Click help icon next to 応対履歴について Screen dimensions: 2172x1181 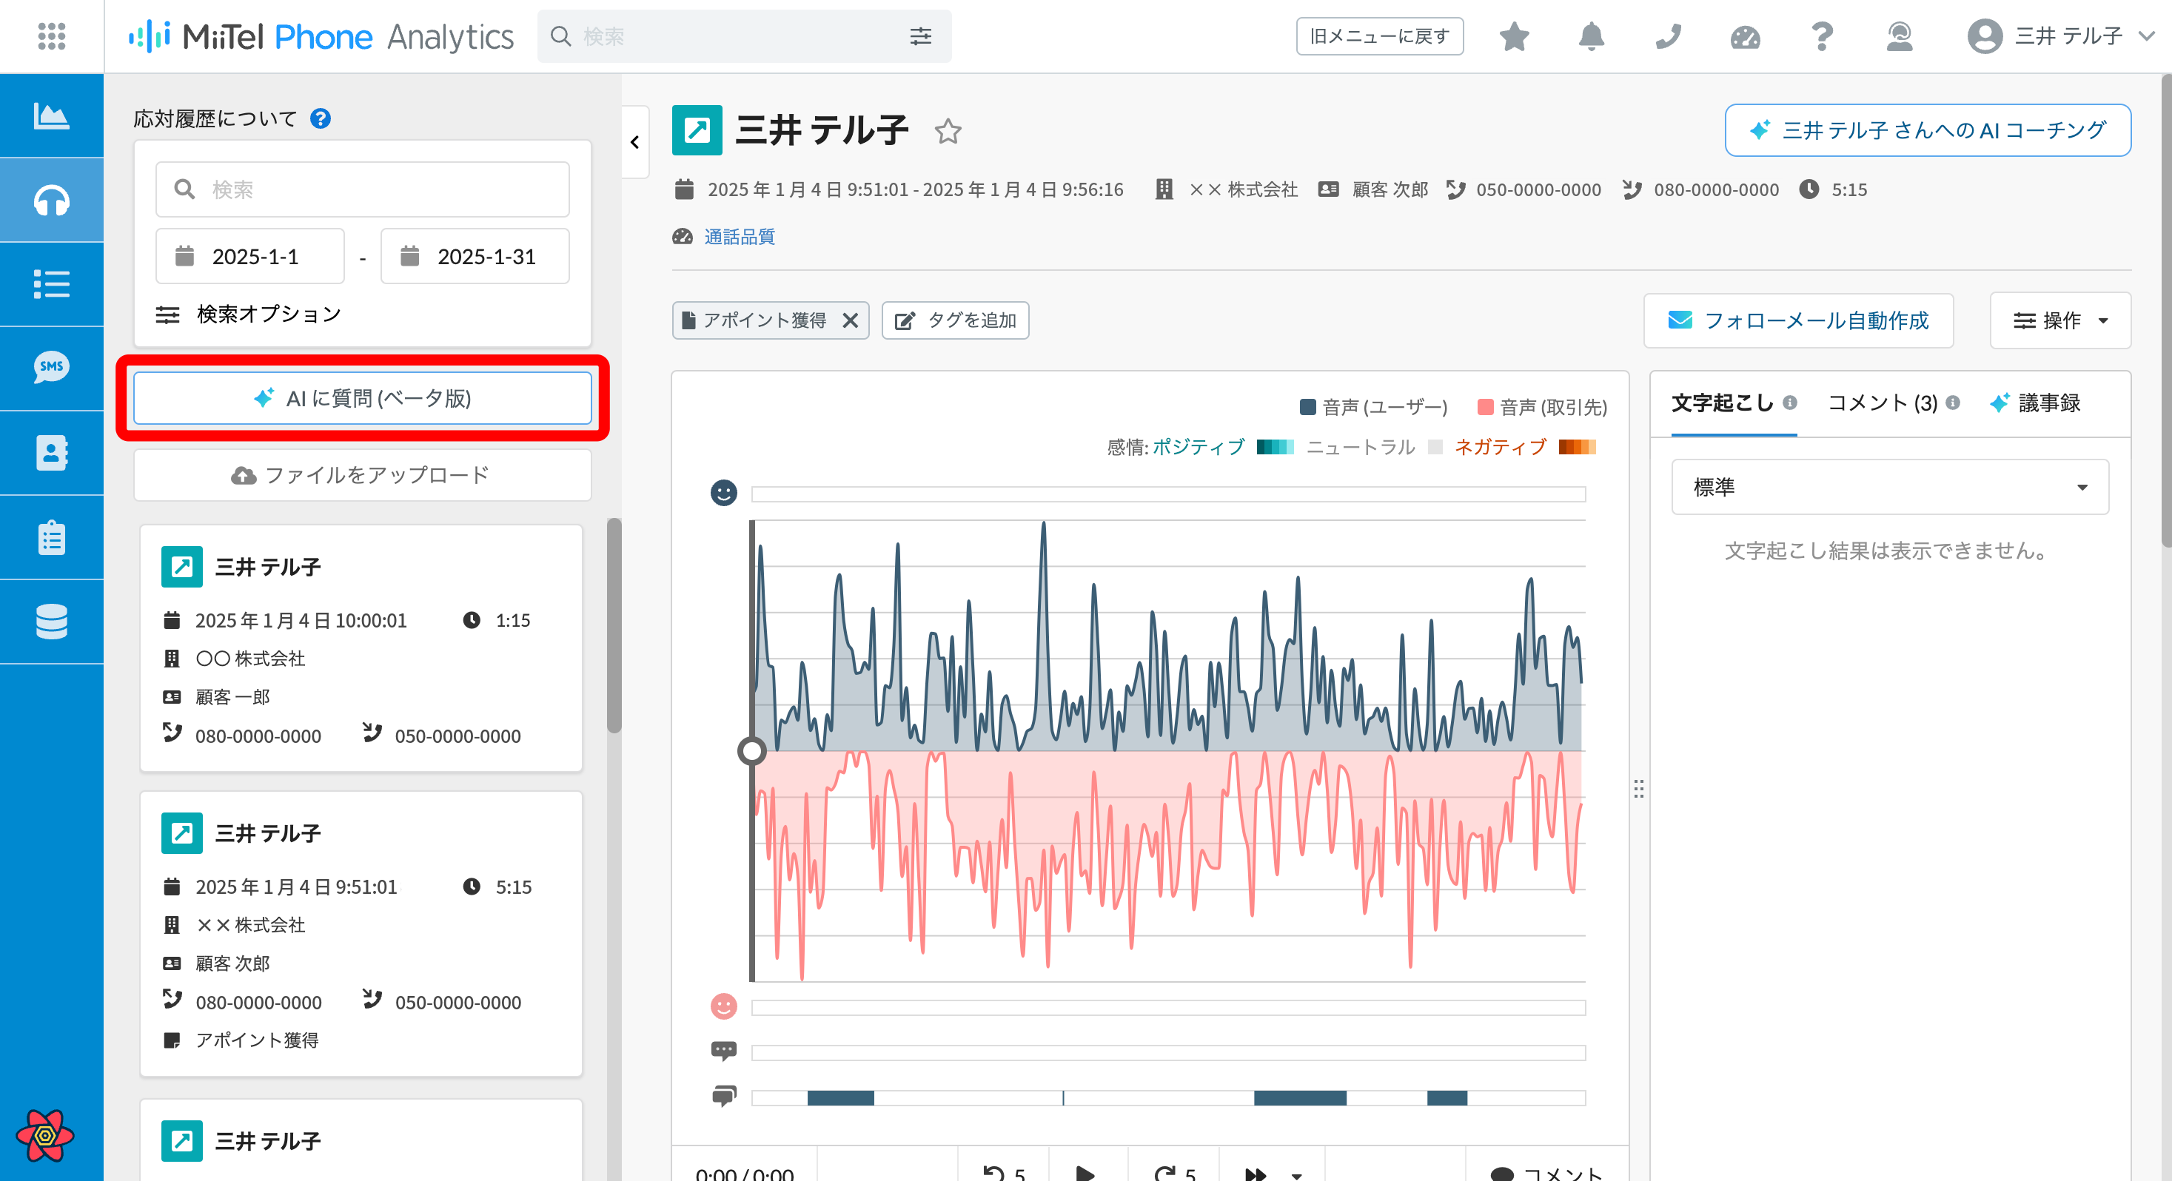[x=321, y=119]
